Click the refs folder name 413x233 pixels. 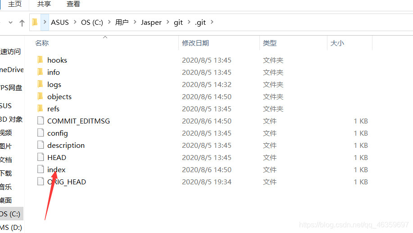[x=53, y=109]
